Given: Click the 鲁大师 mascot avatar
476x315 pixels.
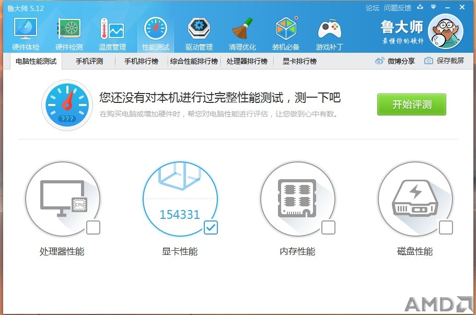Looking at the screenshot, I should [445, 31].
